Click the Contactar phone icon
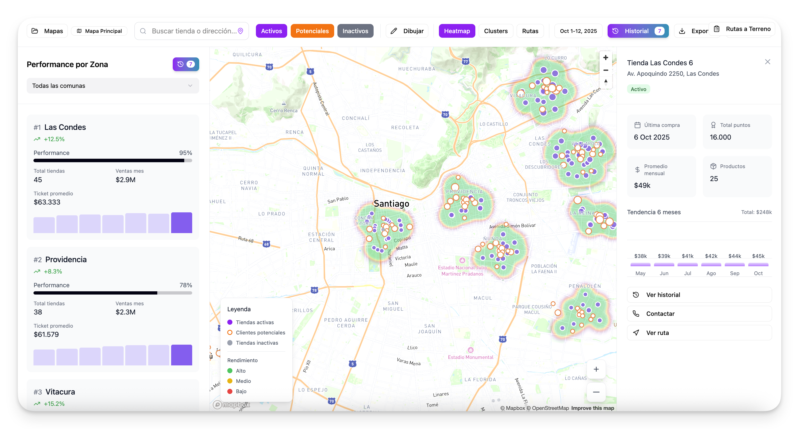Image resolution: width=799 pixels, height=429 pixels. pyautogui.click(x=636, y=313)
